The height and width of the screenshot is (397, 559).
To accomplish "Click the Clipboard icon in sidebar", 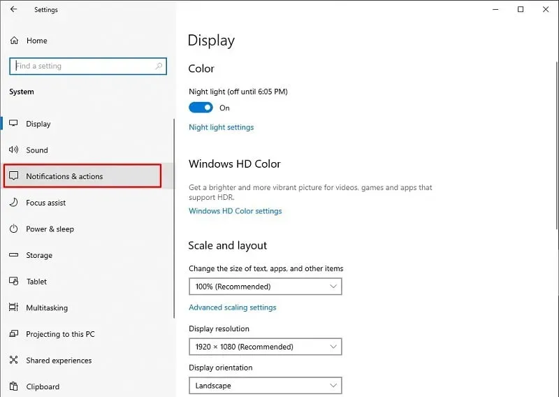I will tap(13, 387).
